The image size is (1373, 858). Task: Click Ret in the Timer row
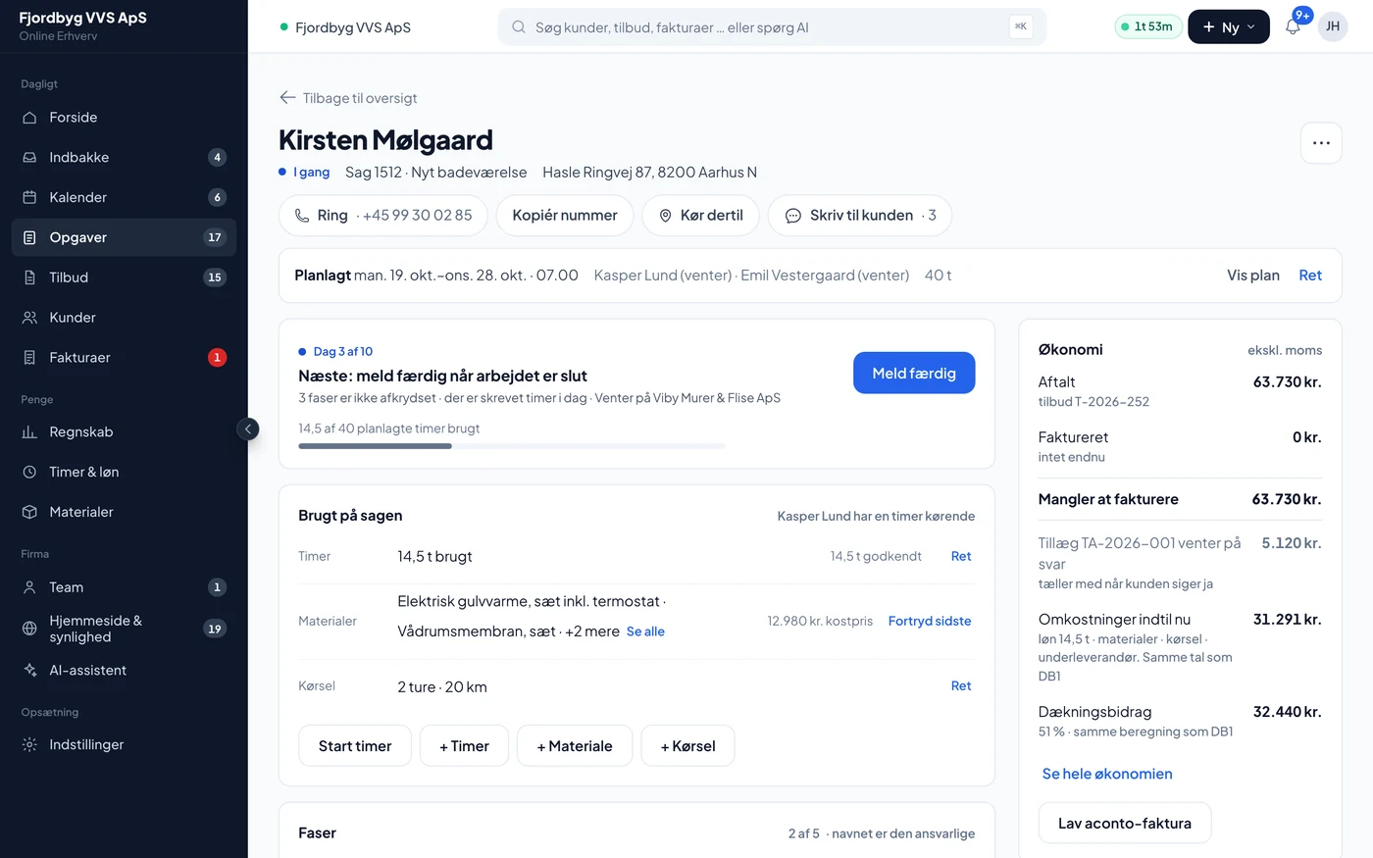(x=961, y=556)
